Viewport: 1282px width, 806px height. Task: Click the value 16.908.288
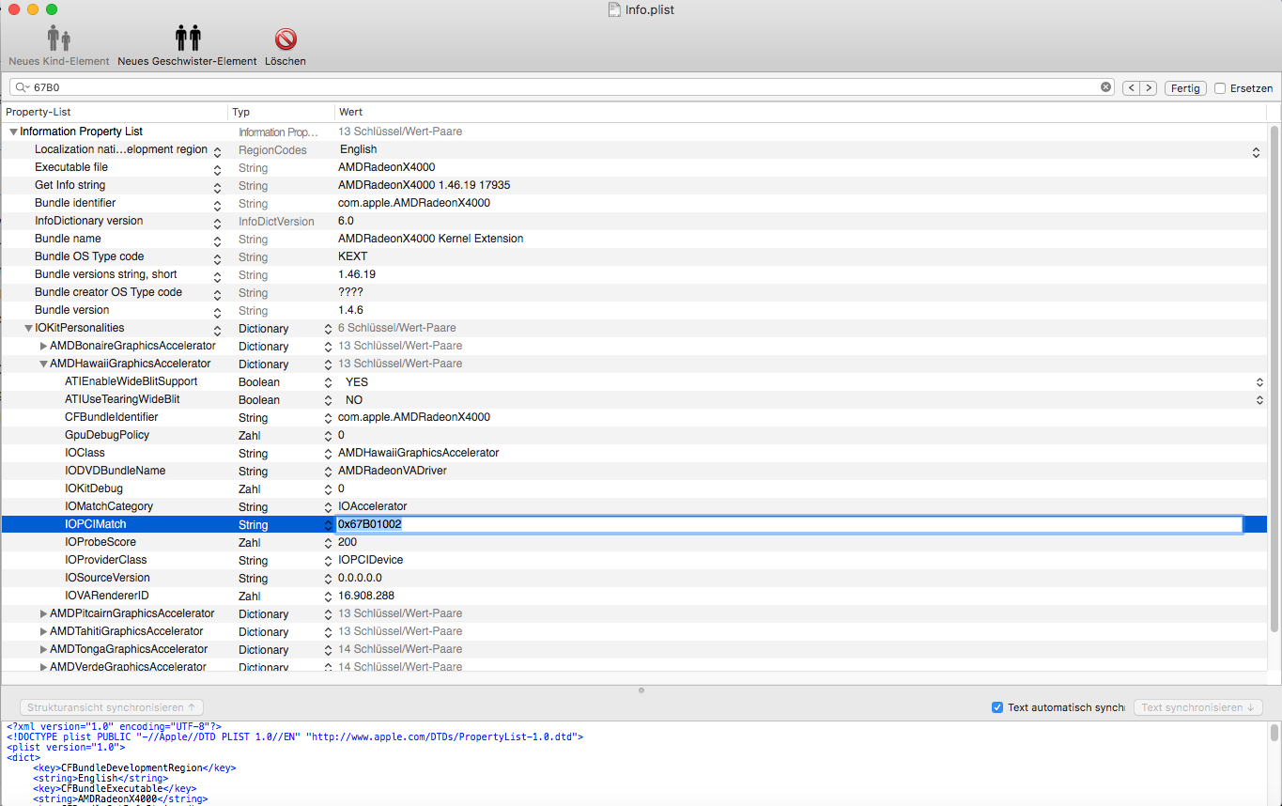tap(366, 597)
